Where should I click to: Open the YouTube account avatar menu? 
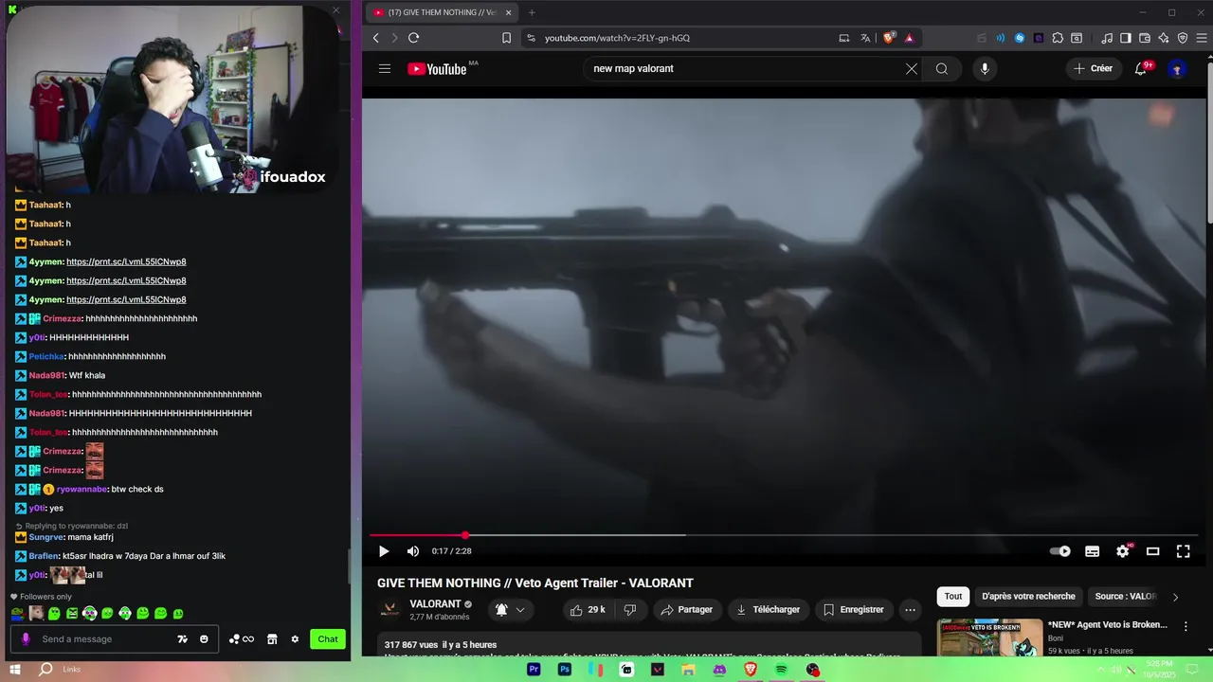tap(1177, 68)
